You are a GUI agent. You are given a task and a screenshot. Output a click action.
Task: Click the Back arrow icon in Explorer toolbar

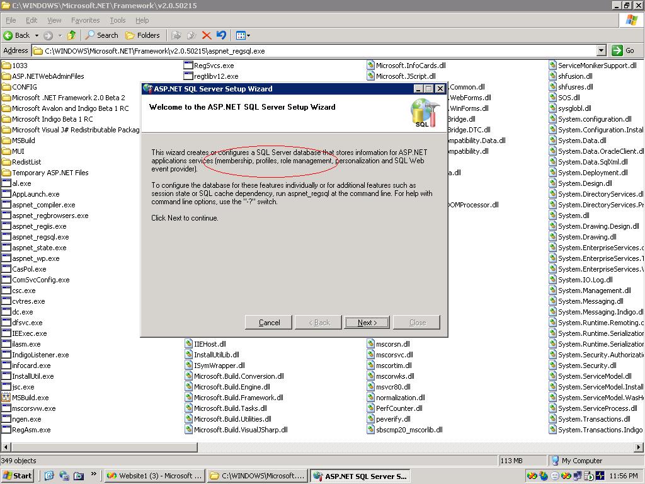click(x=8, y=35)
